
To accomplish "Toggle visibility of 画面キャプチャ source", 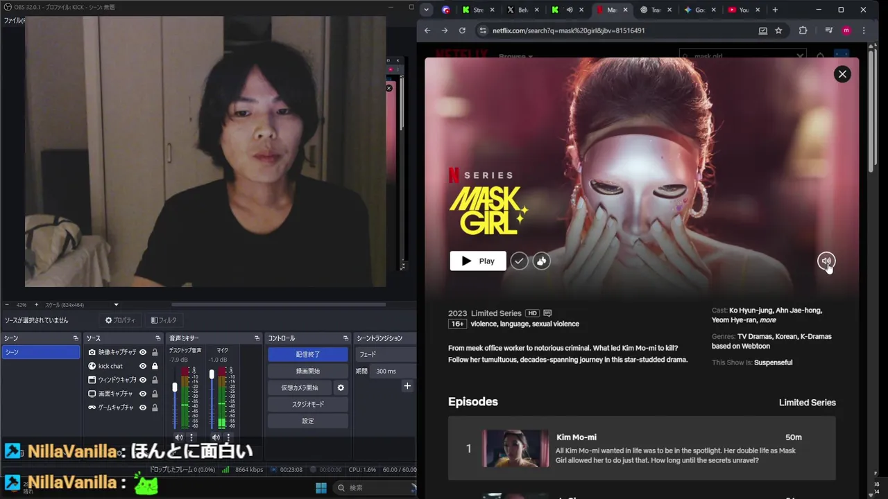I will click(143, 394).
